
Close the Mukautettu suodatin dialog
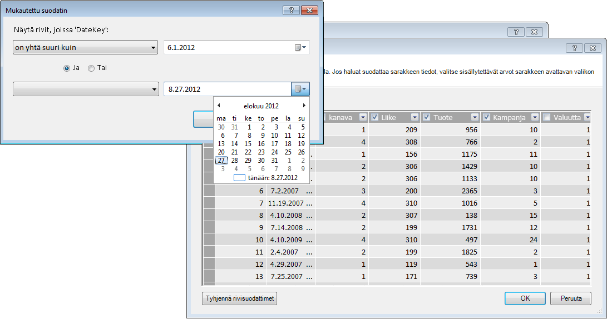(309, 11)
